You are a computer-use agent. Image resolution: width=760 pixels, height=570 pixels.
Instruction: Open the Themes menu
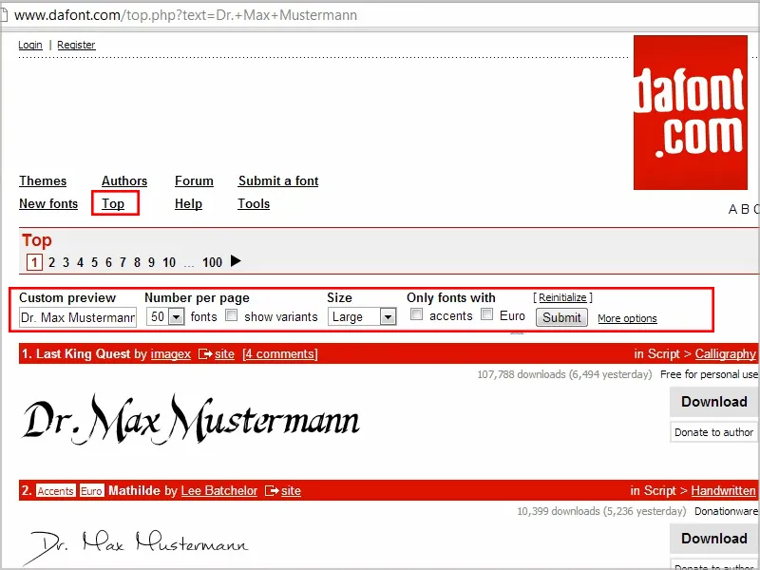pos(43,180)
